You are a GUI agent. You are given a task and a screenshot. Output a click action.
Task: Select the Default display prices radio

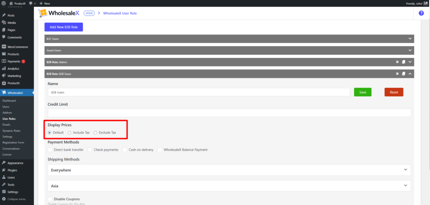coord(50,133)
